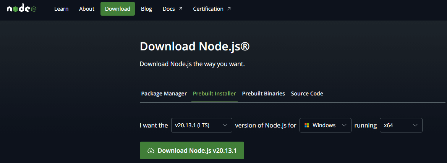Switch to the Package Manager tab
This screenshot has width=447, height=163.
click(x=164, y=94)
